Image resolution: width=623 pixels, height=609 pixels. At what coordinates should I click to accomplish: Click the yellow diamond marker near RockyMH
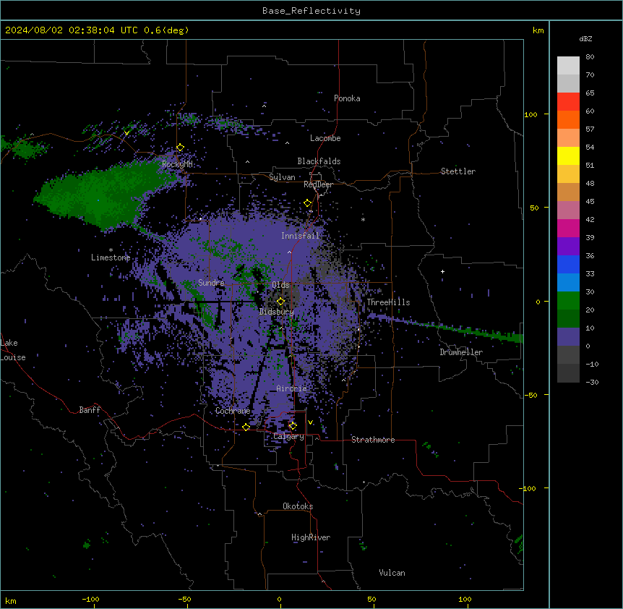point(180,148)
